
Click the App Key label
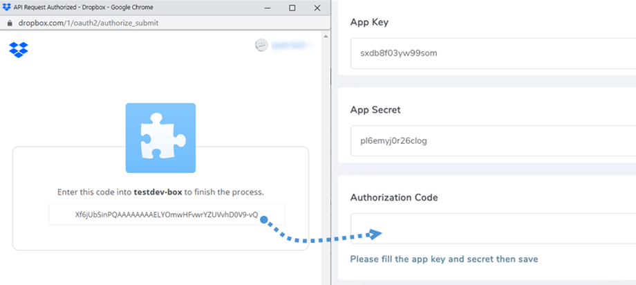coord(370,22)
